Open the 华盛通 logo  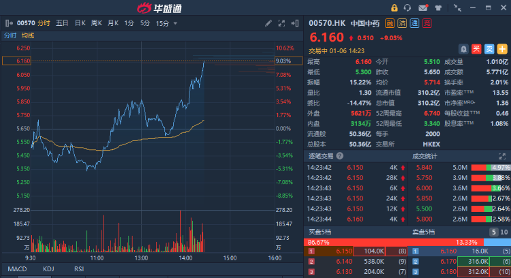[x=159, y=7]
